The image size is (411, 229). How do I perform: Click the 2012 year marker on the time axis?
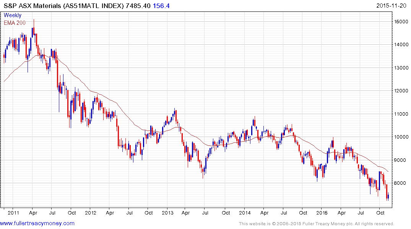tap(90, 213)
